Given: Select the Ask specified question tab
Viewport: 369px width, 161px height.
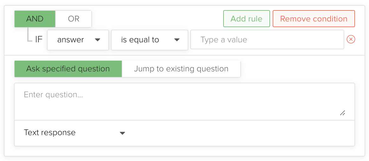Looking at the screenshot, I should click(68, 69).
